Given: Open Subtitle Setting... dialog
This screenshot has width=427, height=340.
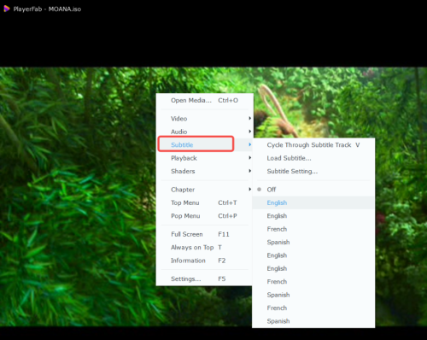Looking at the screenshot, I should point(313,171).
